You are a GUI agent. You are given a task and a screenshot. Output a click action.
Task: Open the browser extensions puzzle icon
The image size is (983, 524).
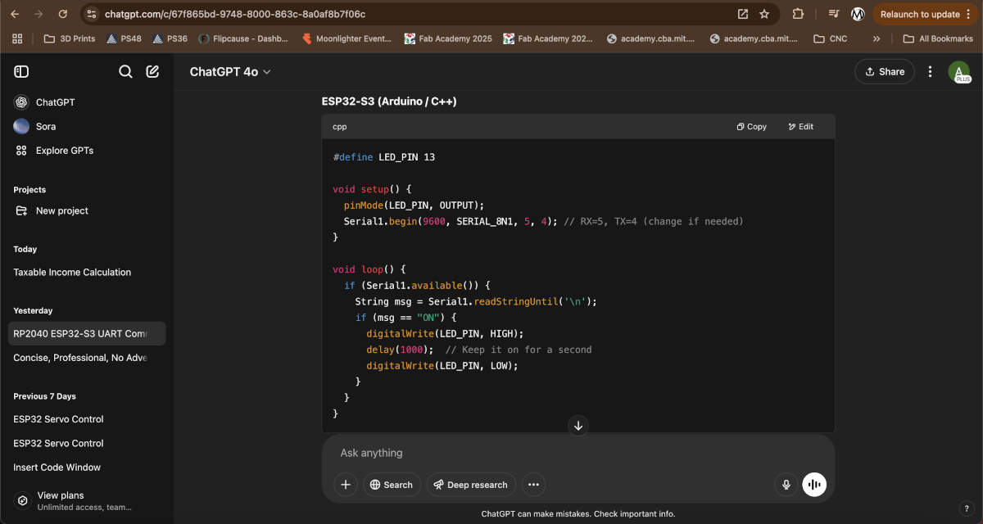(x=798, y=14)
